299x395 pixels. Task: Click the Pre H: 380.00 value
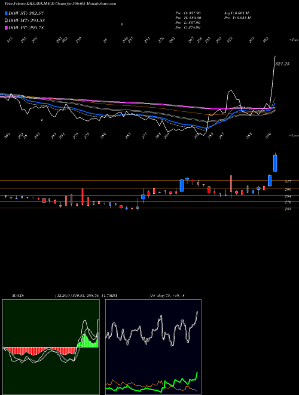(x=188, y=18)
